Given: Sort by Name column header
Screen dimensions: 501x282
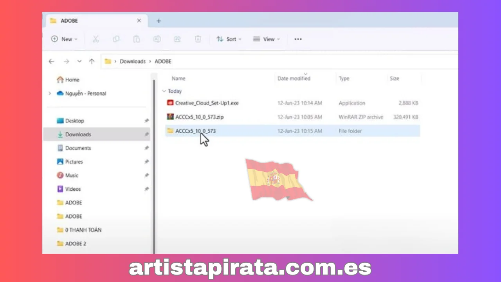Looking at the screenshot, I should 178,79.
